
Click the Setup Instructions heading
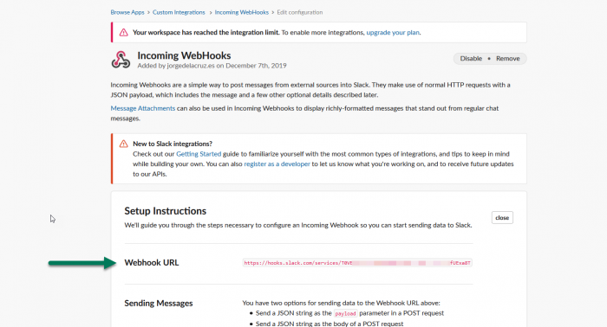(166, 211)
